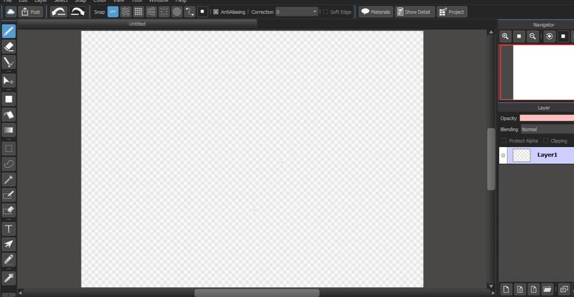Screen dimensions: 574x297
Task: Select the Move tool
Action: 9,81
